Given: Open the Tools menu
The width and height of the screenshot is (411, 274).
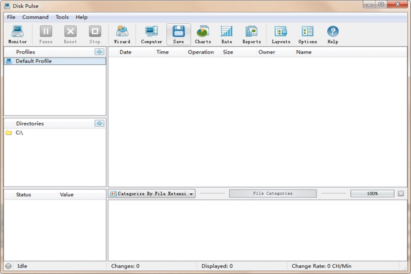Looking at the screenshot, I should [62, 17].
